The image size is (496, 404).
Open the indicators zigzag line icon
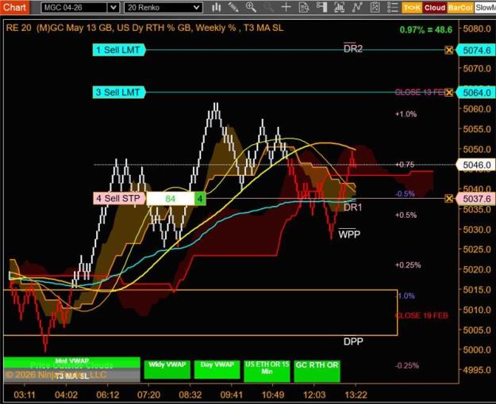(357, 7)
